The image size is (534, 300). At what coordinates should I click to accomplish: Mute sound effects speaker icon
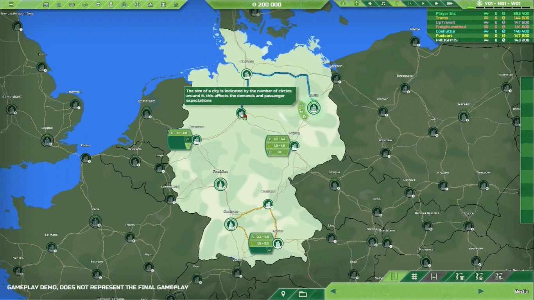click(370, 3)
